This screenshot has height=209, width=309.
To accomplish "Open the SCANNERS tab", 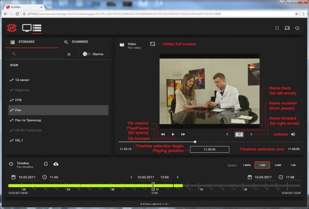I will point(76,42).
